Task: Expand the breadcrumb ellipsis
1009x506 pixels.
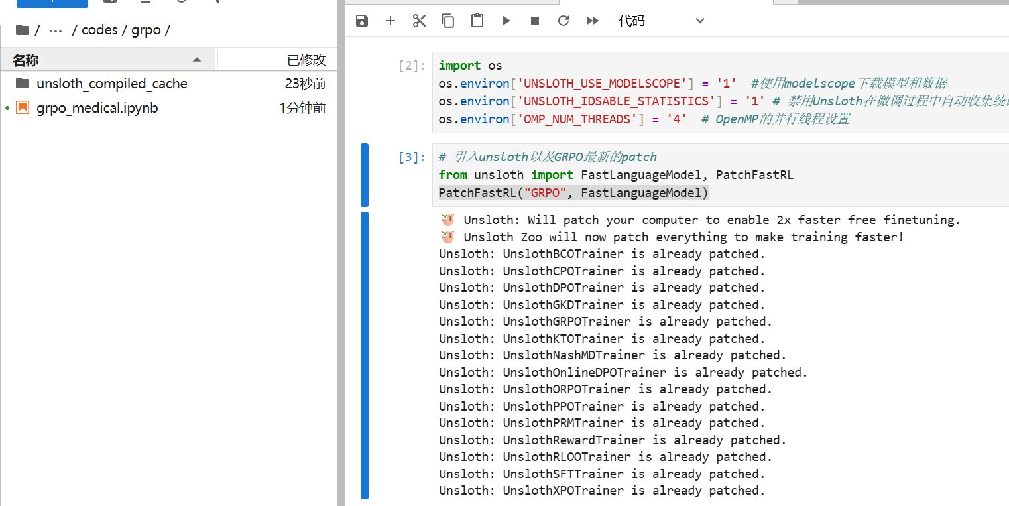Action: (56, 31)
